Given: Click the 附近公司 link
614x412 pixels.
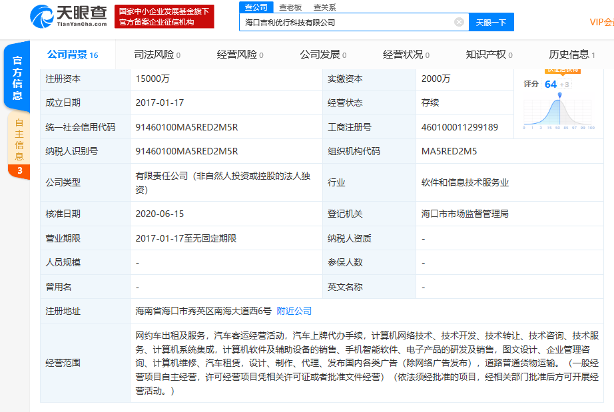Looking at the screenshot, I should tap(294, 311).
